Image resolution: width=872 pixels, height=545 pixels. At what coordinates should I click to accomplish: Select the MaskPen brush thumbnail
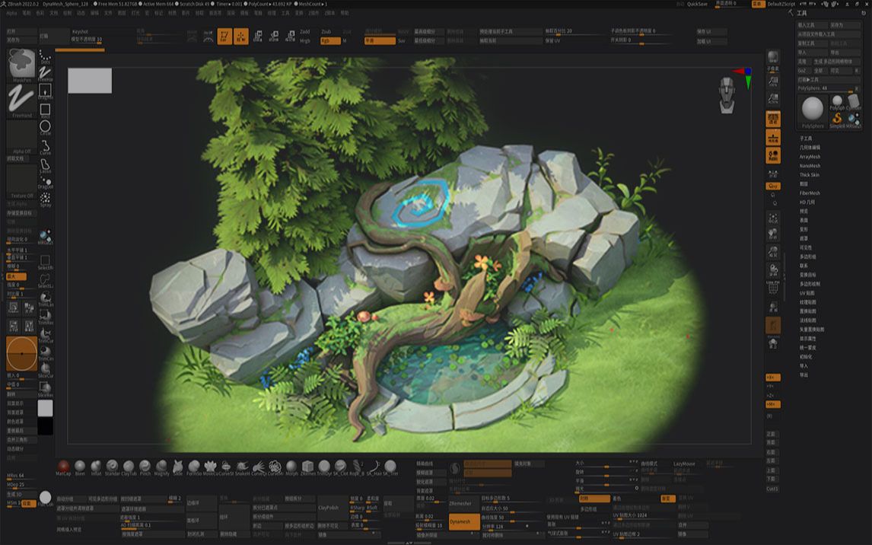pos(22,65)
